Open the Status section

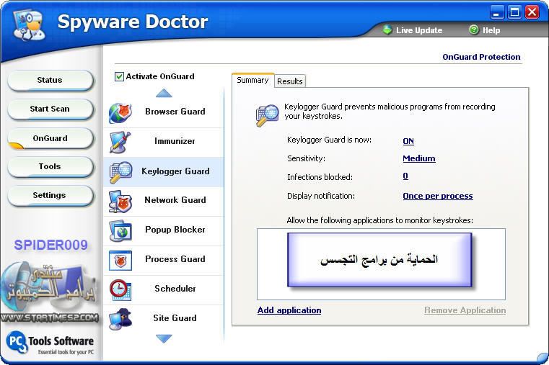pyautogui.click(x=50, y=80)
